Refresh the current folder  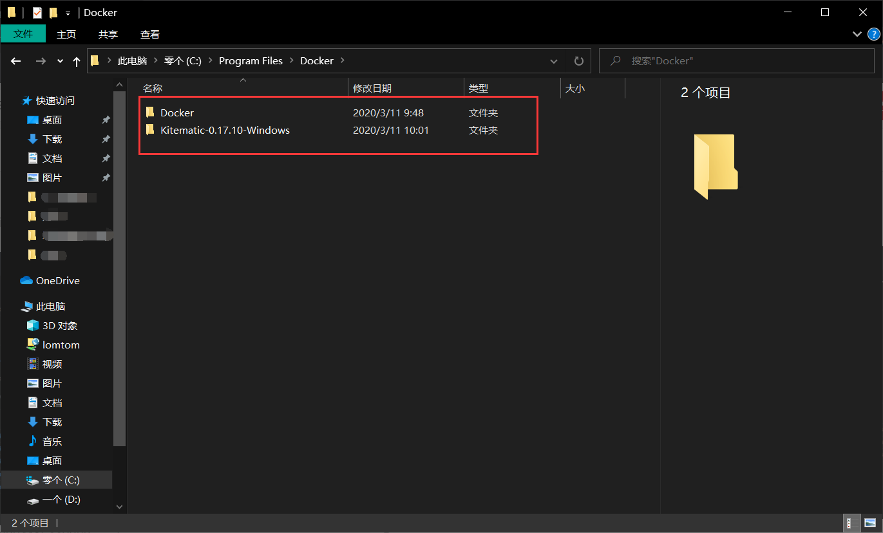(x=578, y=61)
